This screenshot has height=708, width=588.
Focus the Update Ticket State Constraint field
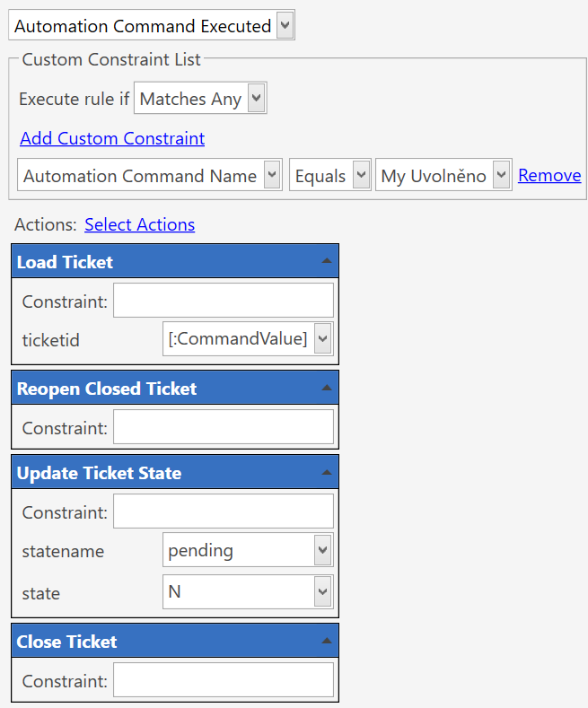click(224, 511)
